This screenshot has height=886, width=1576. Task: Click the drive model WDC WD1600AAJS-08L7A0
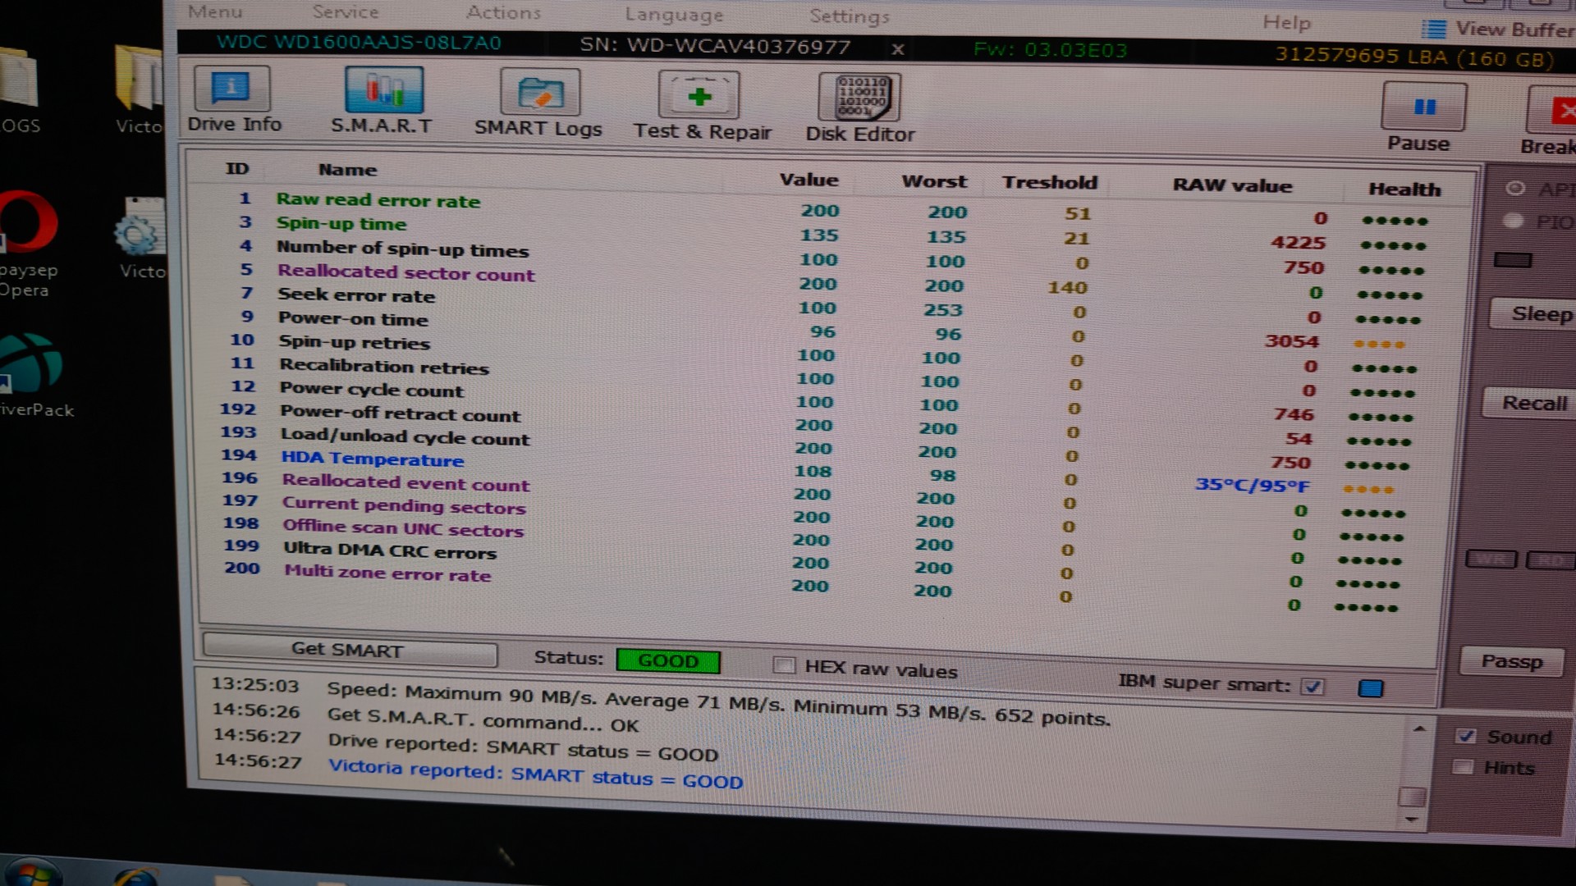click(359, 43)
